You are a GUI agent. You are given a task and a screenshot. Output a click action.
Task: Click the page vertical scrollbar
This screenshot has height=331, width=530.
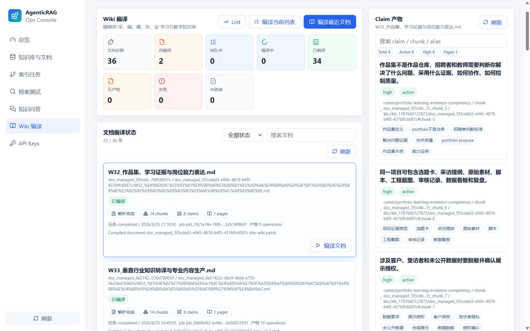click(527, 30)
